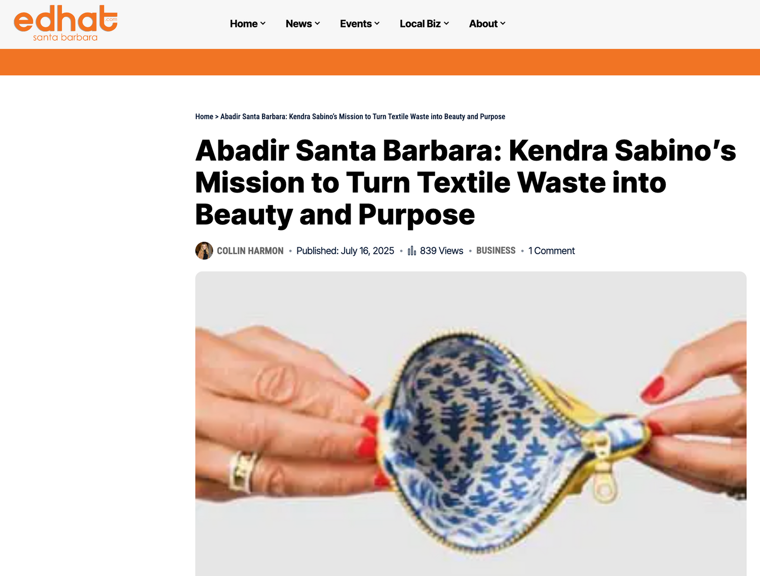The image size is (760, 576).
Task: Open the News navigation item
Action: (298, 24)
